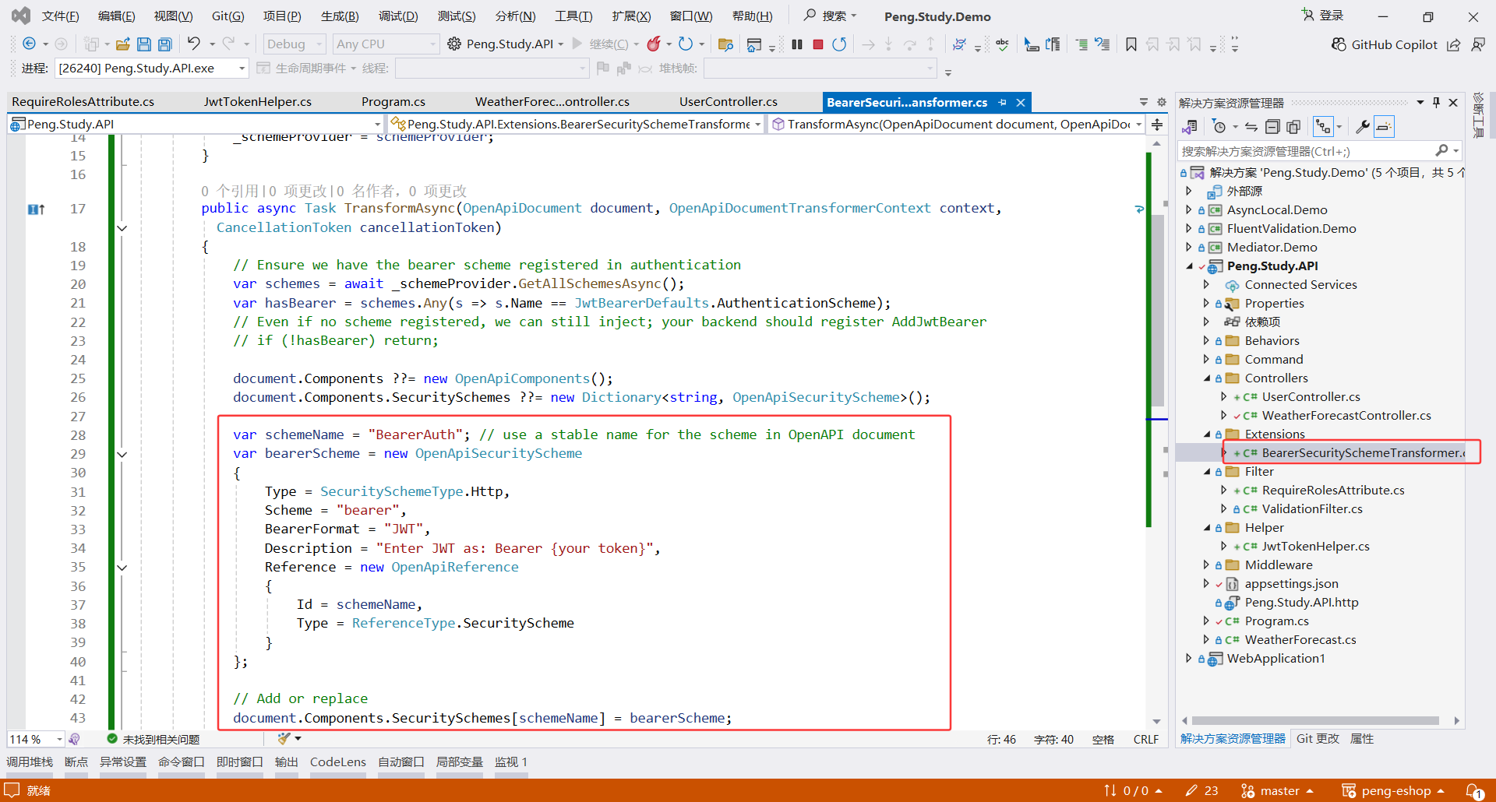Click the Save file icon in toolbar
Image resolution: width=1496 pixels, height=802 pixels.
pos(143,44)
